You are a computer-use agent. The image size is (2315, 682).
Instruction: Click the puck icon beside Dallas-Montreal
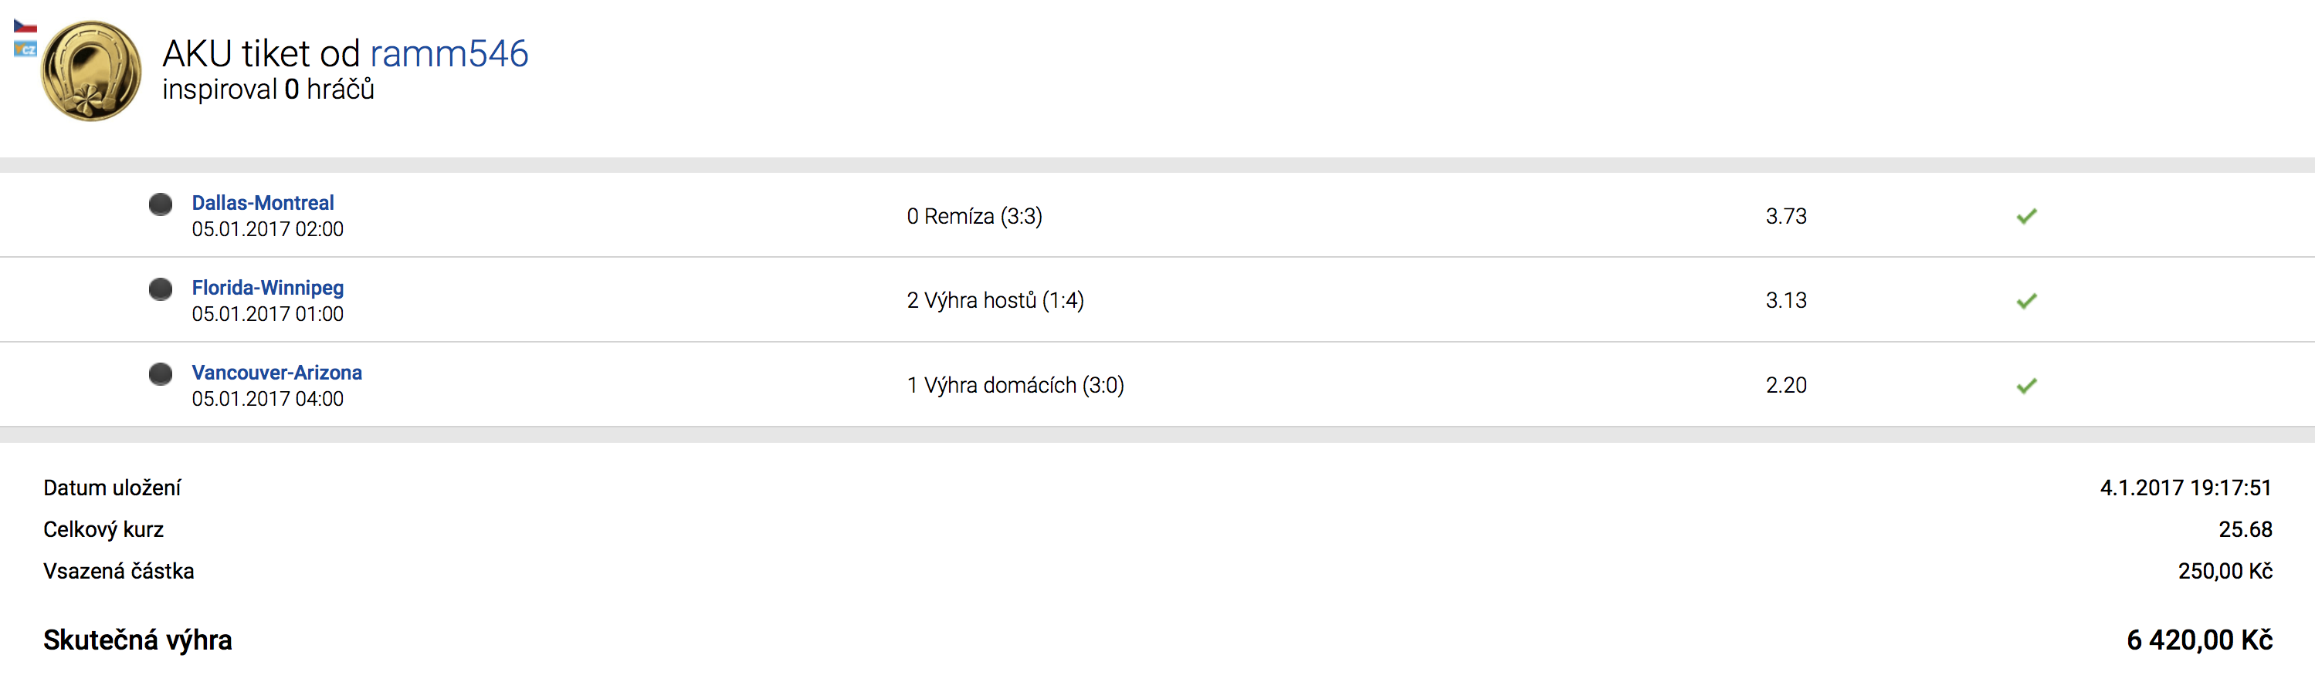[x=161, y=204]
